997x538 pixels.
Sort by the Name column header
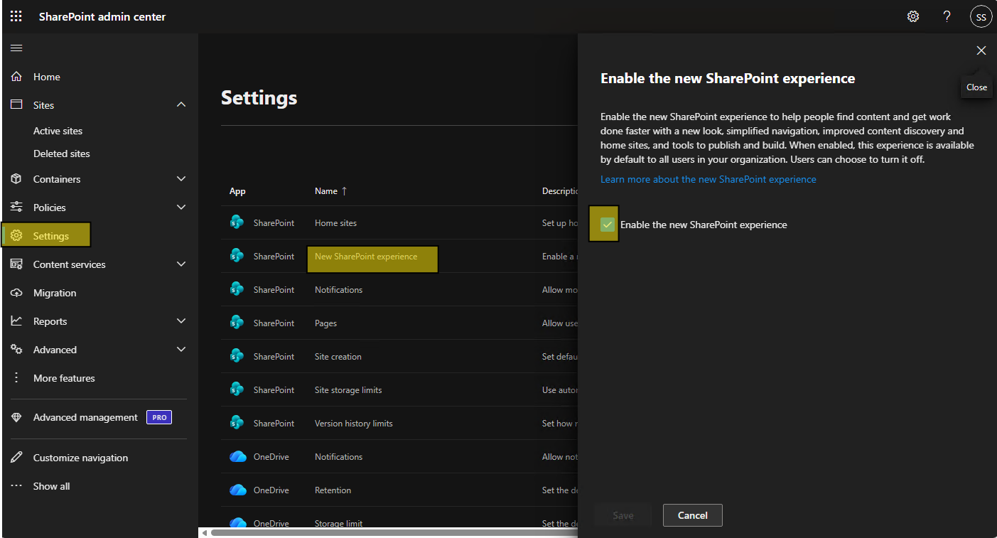tap(326, 191)
